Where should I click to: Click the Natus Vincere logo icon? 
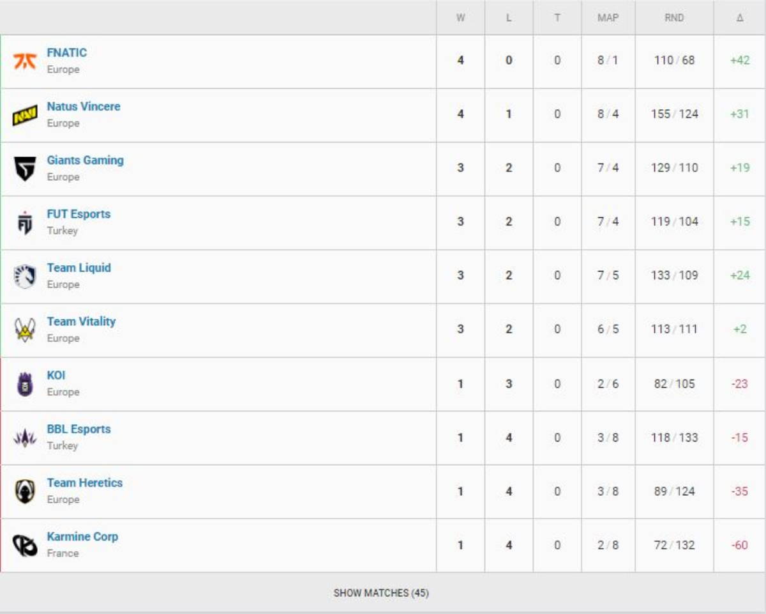pos(25,115)
